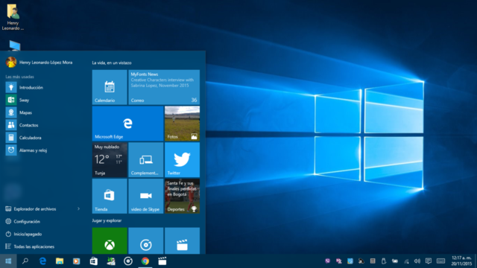Open the Fotos tile

point(182,124)
